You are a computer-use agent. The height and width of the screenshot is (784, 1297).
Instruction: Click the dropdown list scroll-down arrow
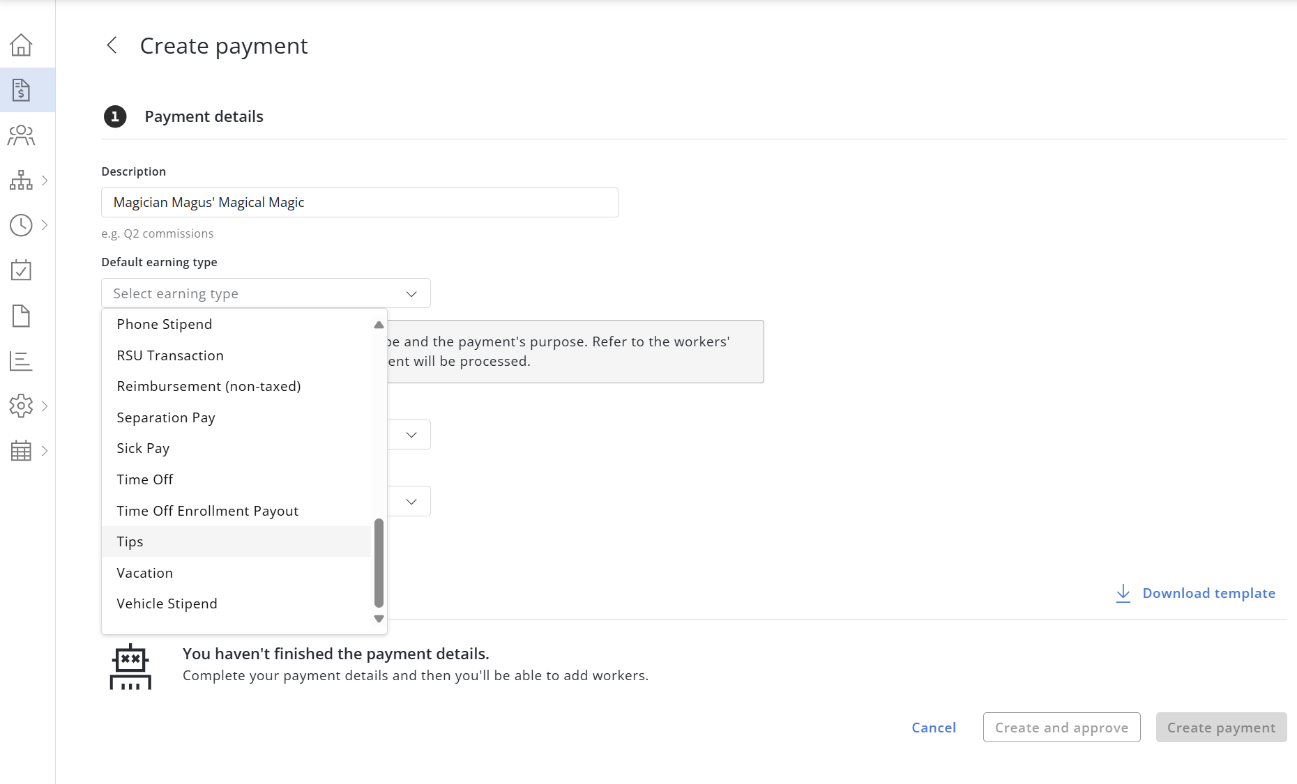click(379, 619)
